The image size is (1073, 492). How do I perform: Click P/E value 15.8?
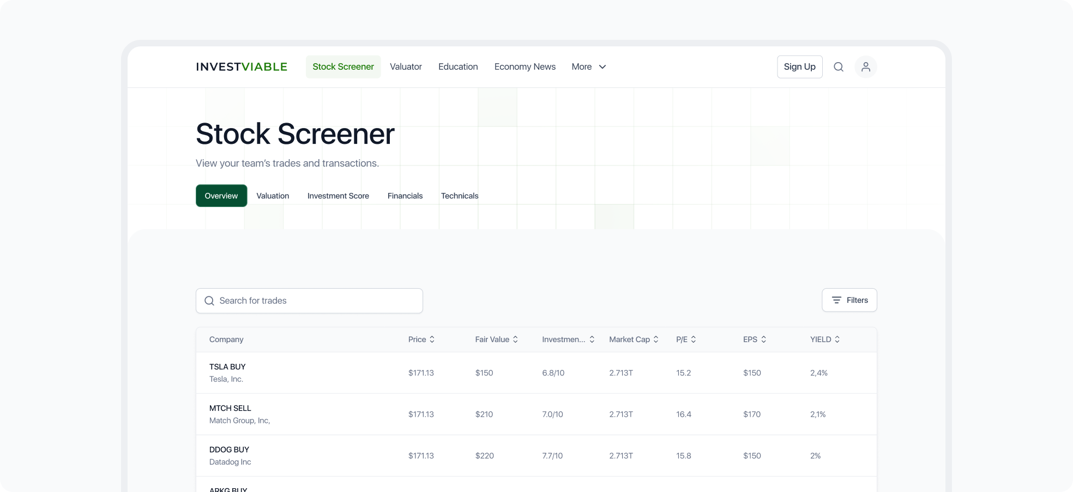click(684, 456)
